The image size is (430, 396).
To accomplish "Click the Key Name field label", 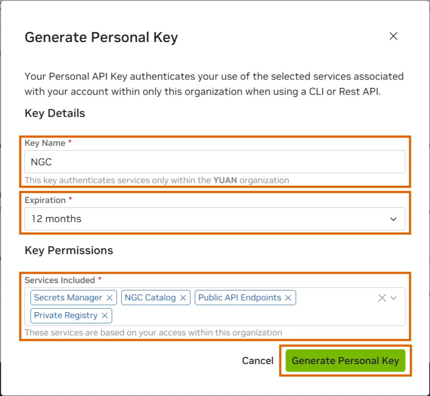I will (x=45, y=143).
